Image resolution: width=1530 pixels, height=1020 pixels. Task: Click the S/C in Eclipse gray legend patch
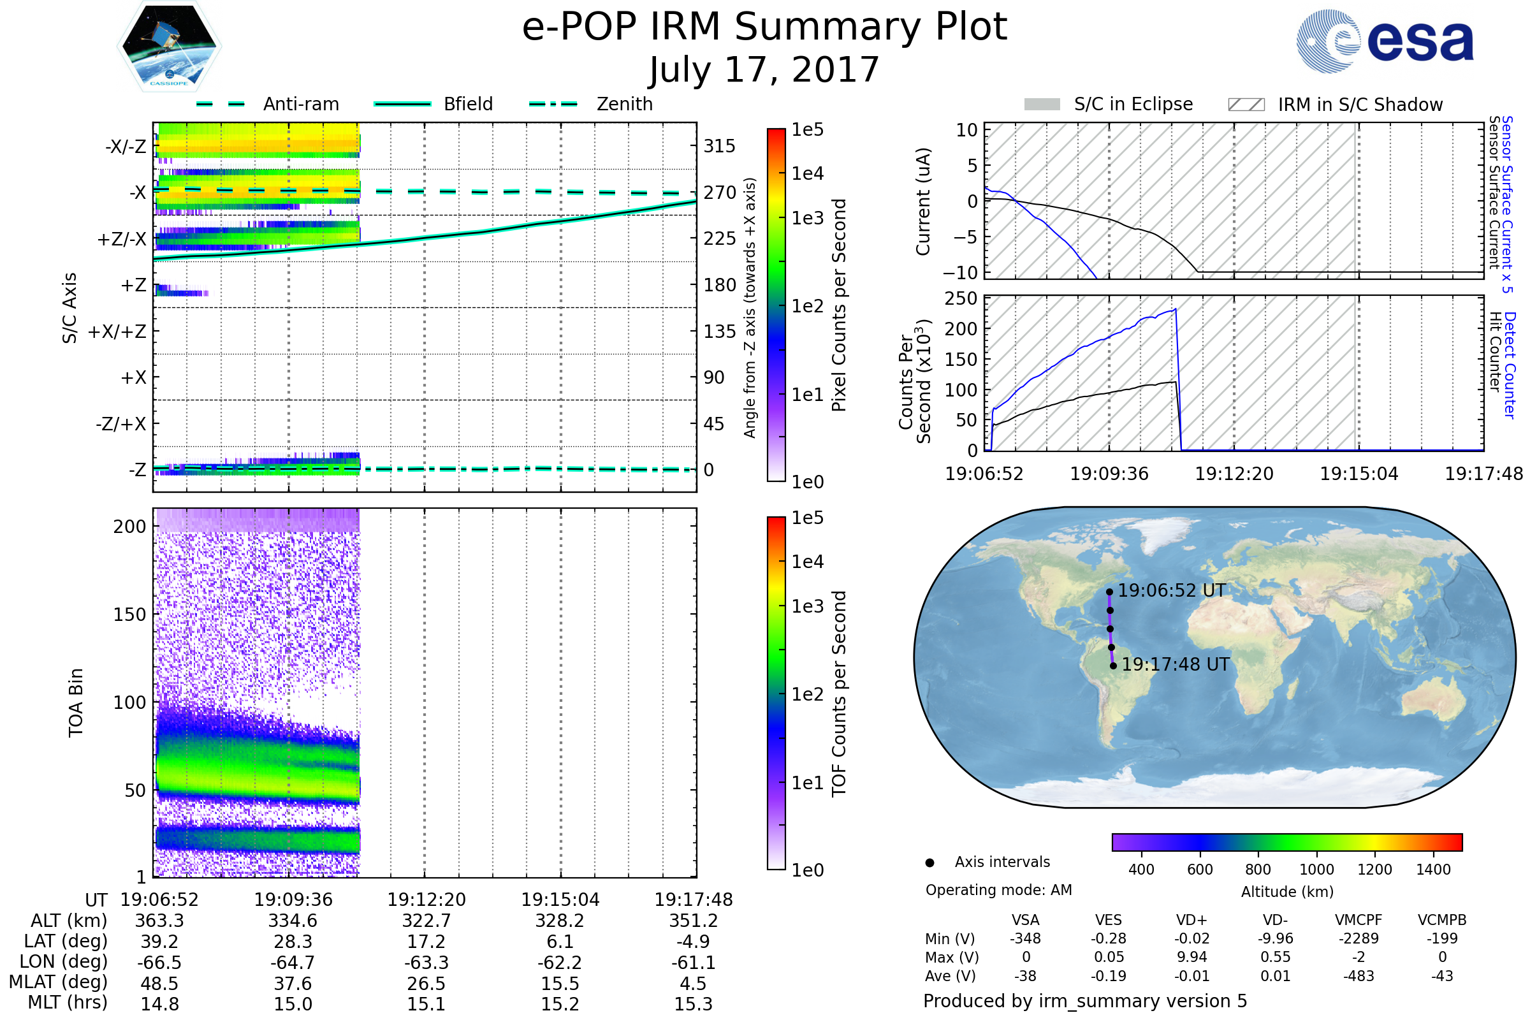tap(1042, 105)
